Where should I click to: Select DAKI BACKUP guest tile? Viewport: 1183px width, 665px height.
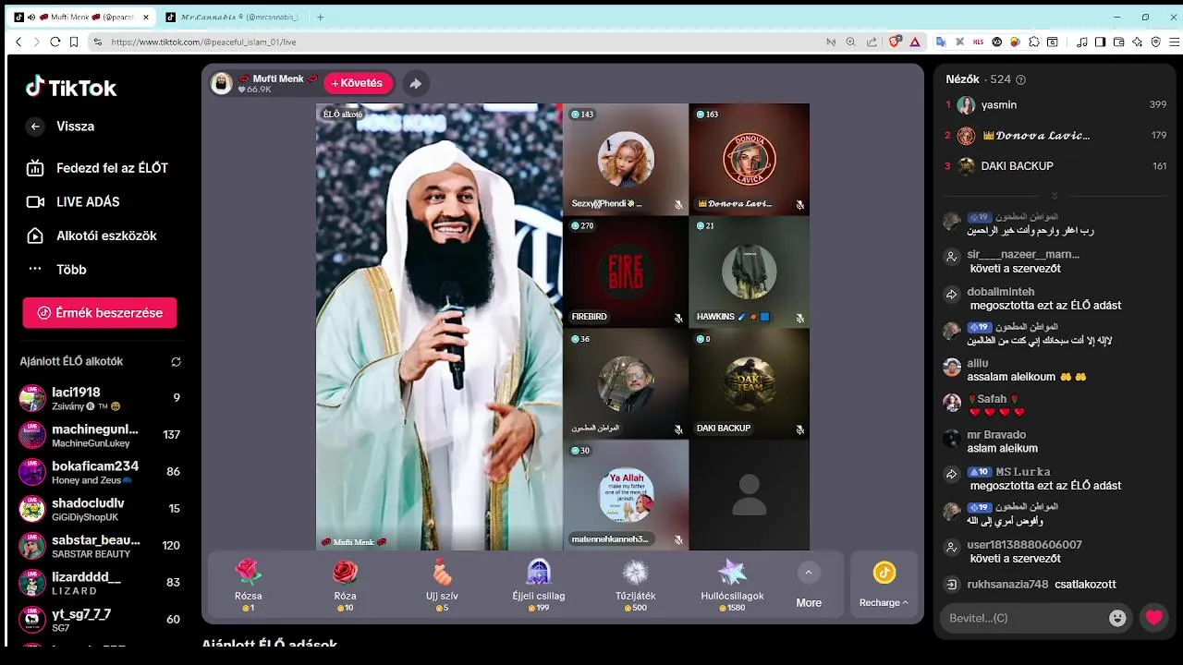click(x=750, y=383)
